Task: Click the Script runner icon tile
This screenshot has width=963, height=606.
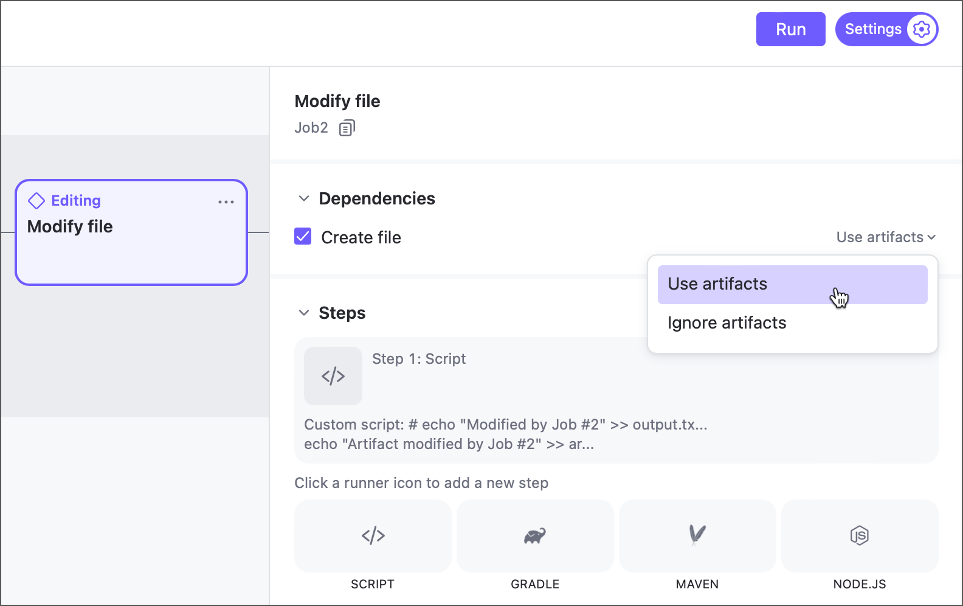Action: click(373, 536)
